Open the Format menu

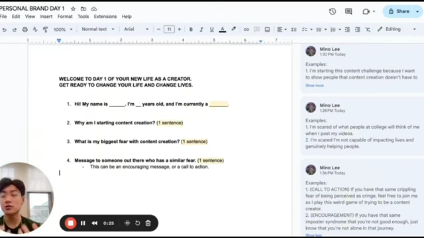[x=65, y=17]
